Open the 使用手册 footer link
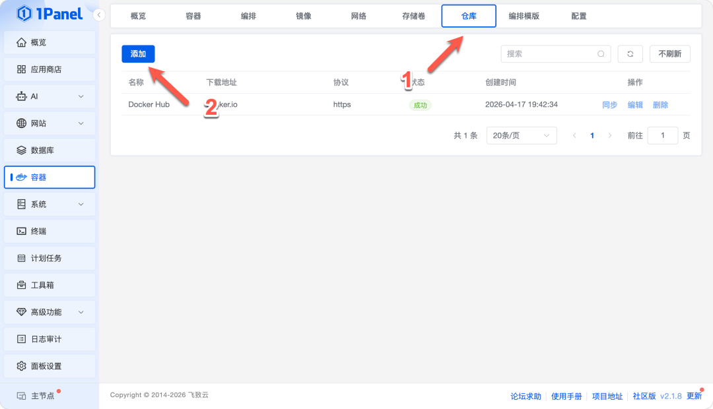The image size is (713, 409). tap(566, 396)
